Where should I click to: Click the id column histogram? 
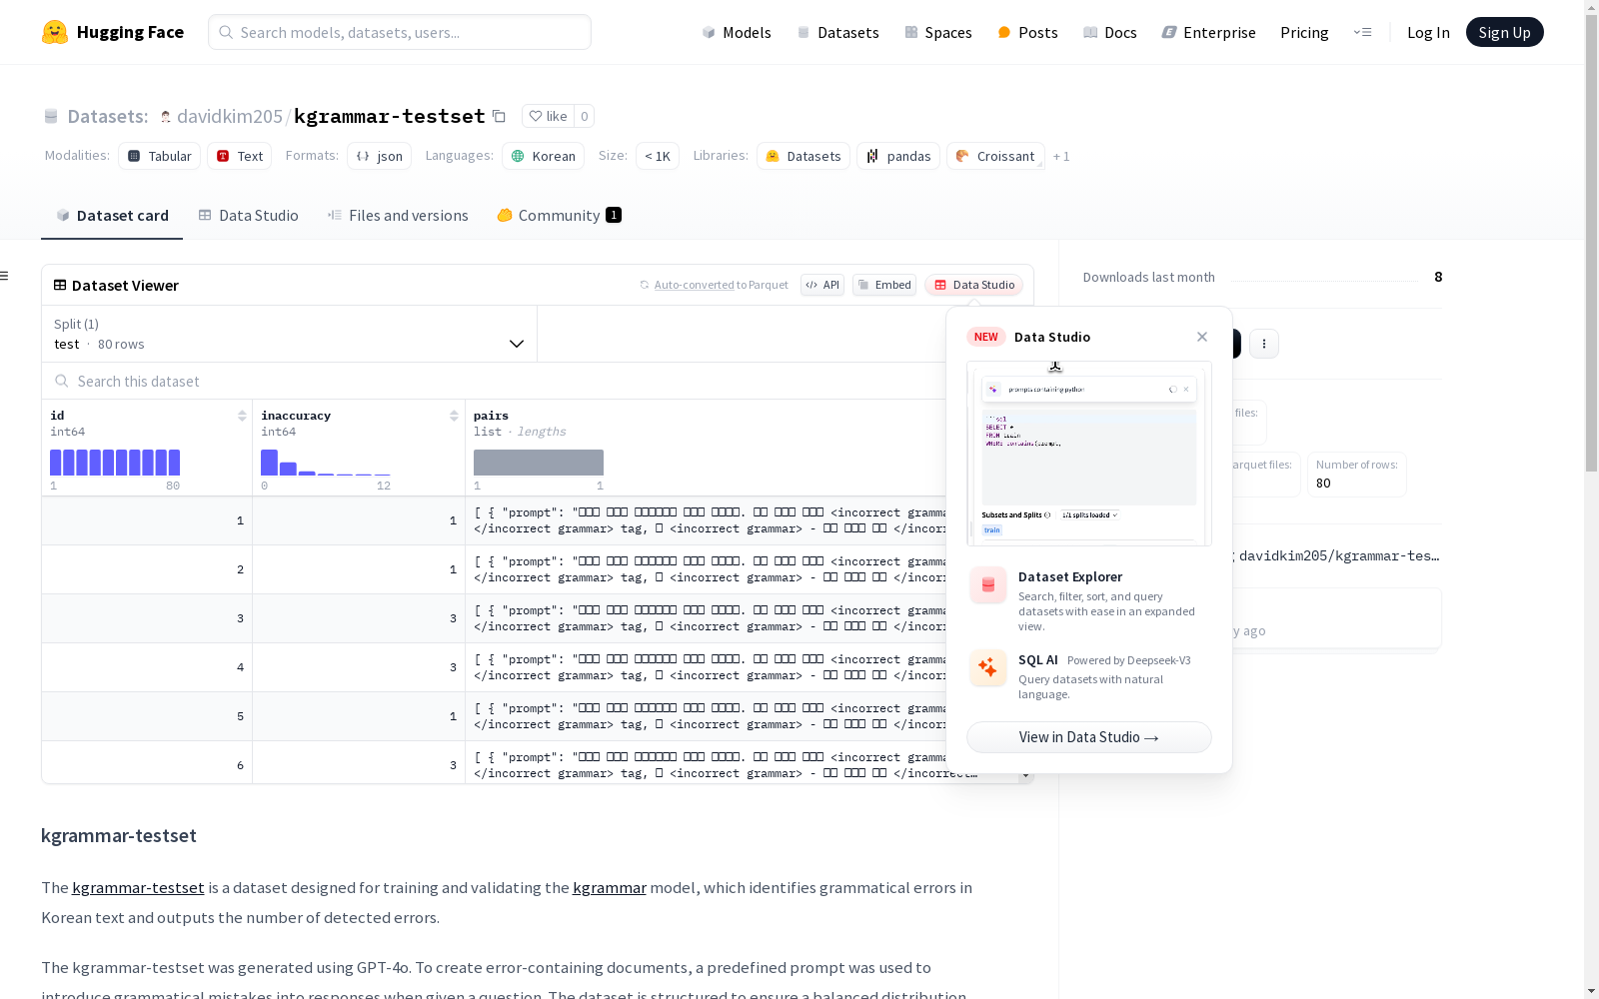tap(115, 463)
